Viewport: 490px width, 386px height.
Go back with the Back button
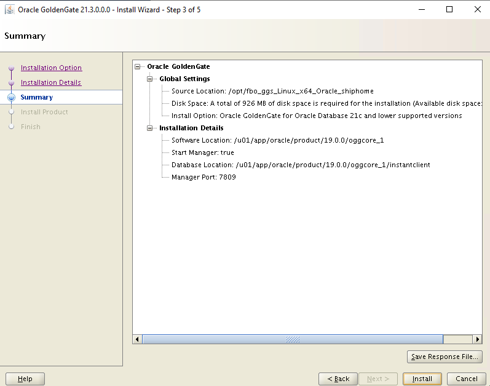[x=338, y=379]
